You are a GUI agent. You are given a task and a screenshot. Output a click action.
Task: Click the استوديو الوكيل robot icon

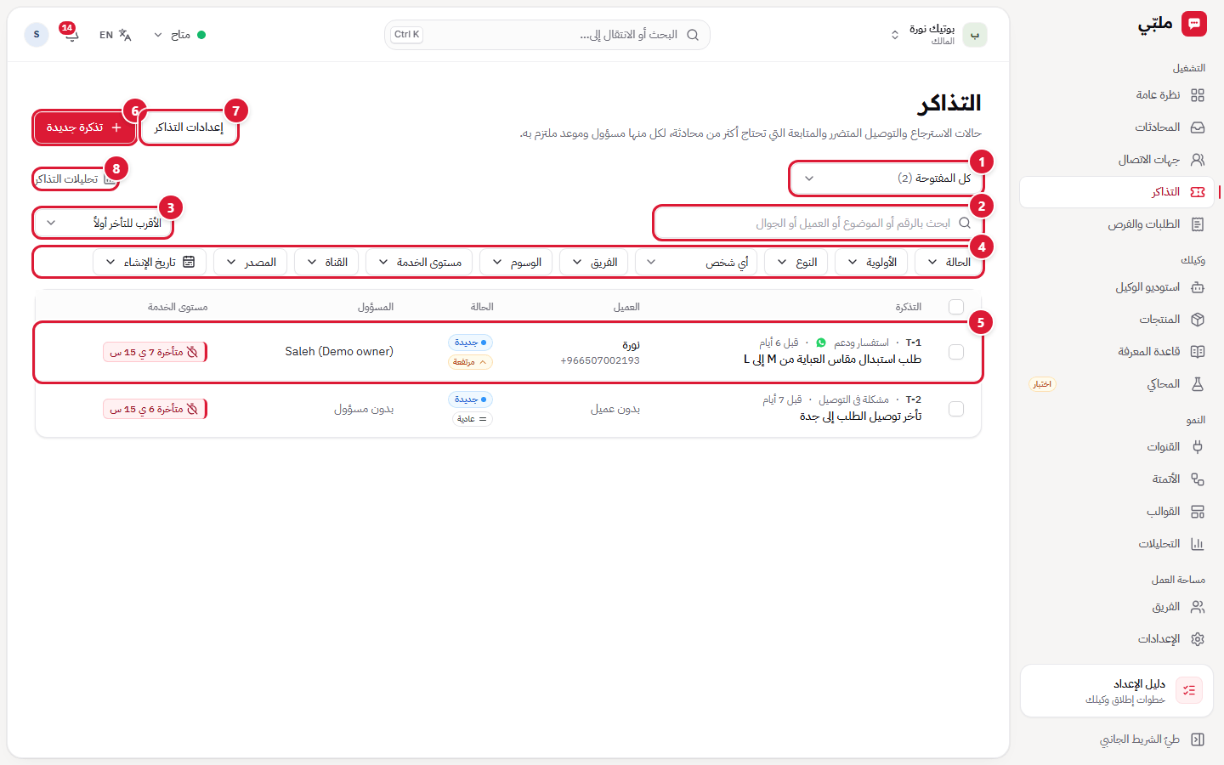tap(1198, 287)
